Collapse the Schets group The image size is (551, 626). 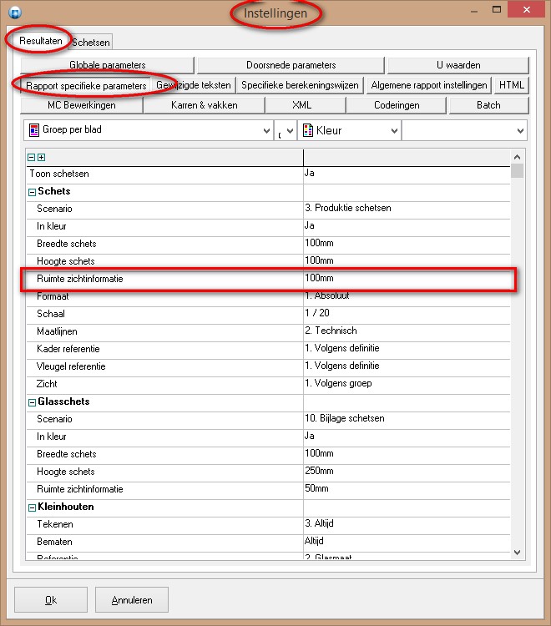[32, 193]
